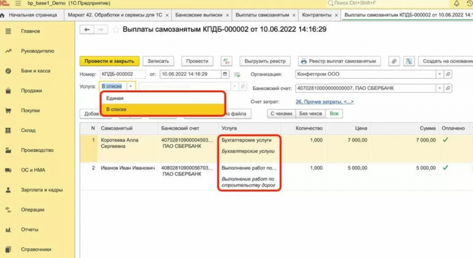Open the Зарплата и кадры section
The height and width of the screenshot is (258, 473).
tap(42, 190)
